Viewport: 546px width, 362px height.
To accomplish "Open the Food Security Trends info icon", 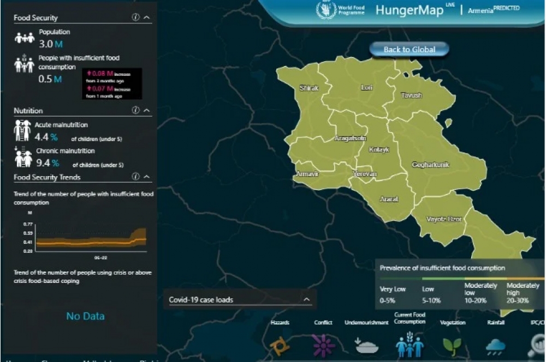I will 135,177.
